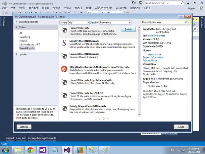This screenshot has height=154, width=205.
Task: Select the NUGET source
Action: (x=23, y=41)
